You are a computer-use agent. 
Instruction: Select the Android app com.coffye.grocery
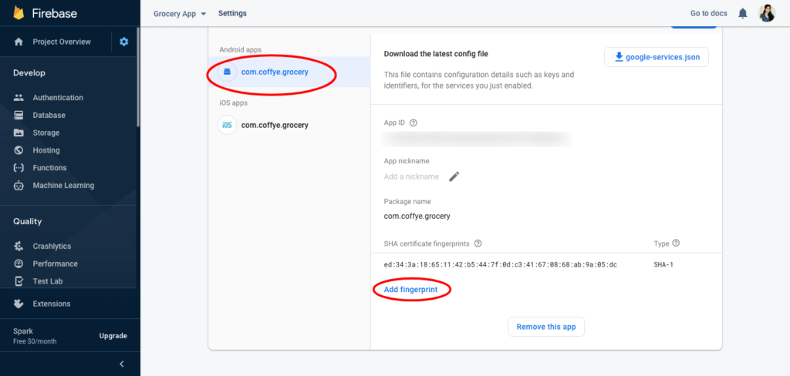(x=274, y=72)
